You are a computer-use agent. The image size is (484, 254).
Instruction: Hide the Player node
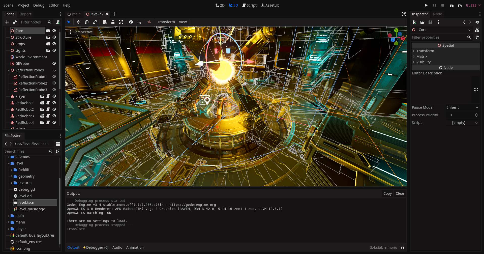click(x=54, y=96)
